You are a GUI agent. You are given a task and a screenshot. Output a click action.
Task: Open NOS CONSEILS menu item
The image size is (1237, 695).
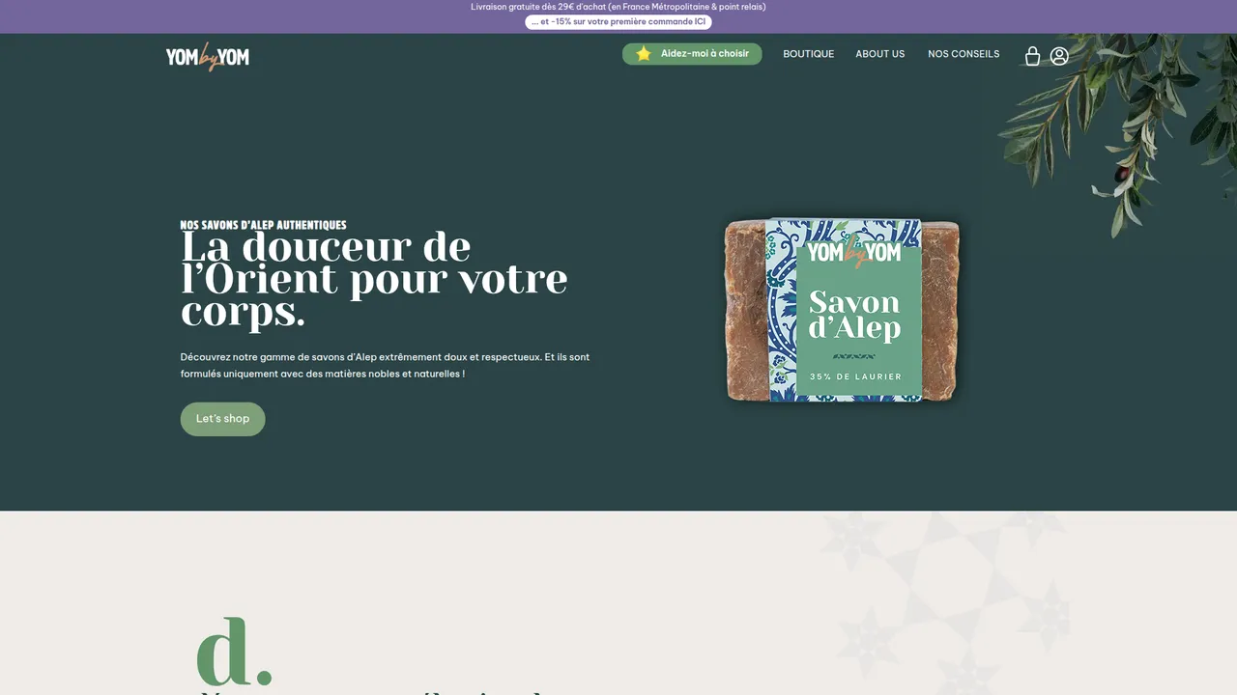964,54
